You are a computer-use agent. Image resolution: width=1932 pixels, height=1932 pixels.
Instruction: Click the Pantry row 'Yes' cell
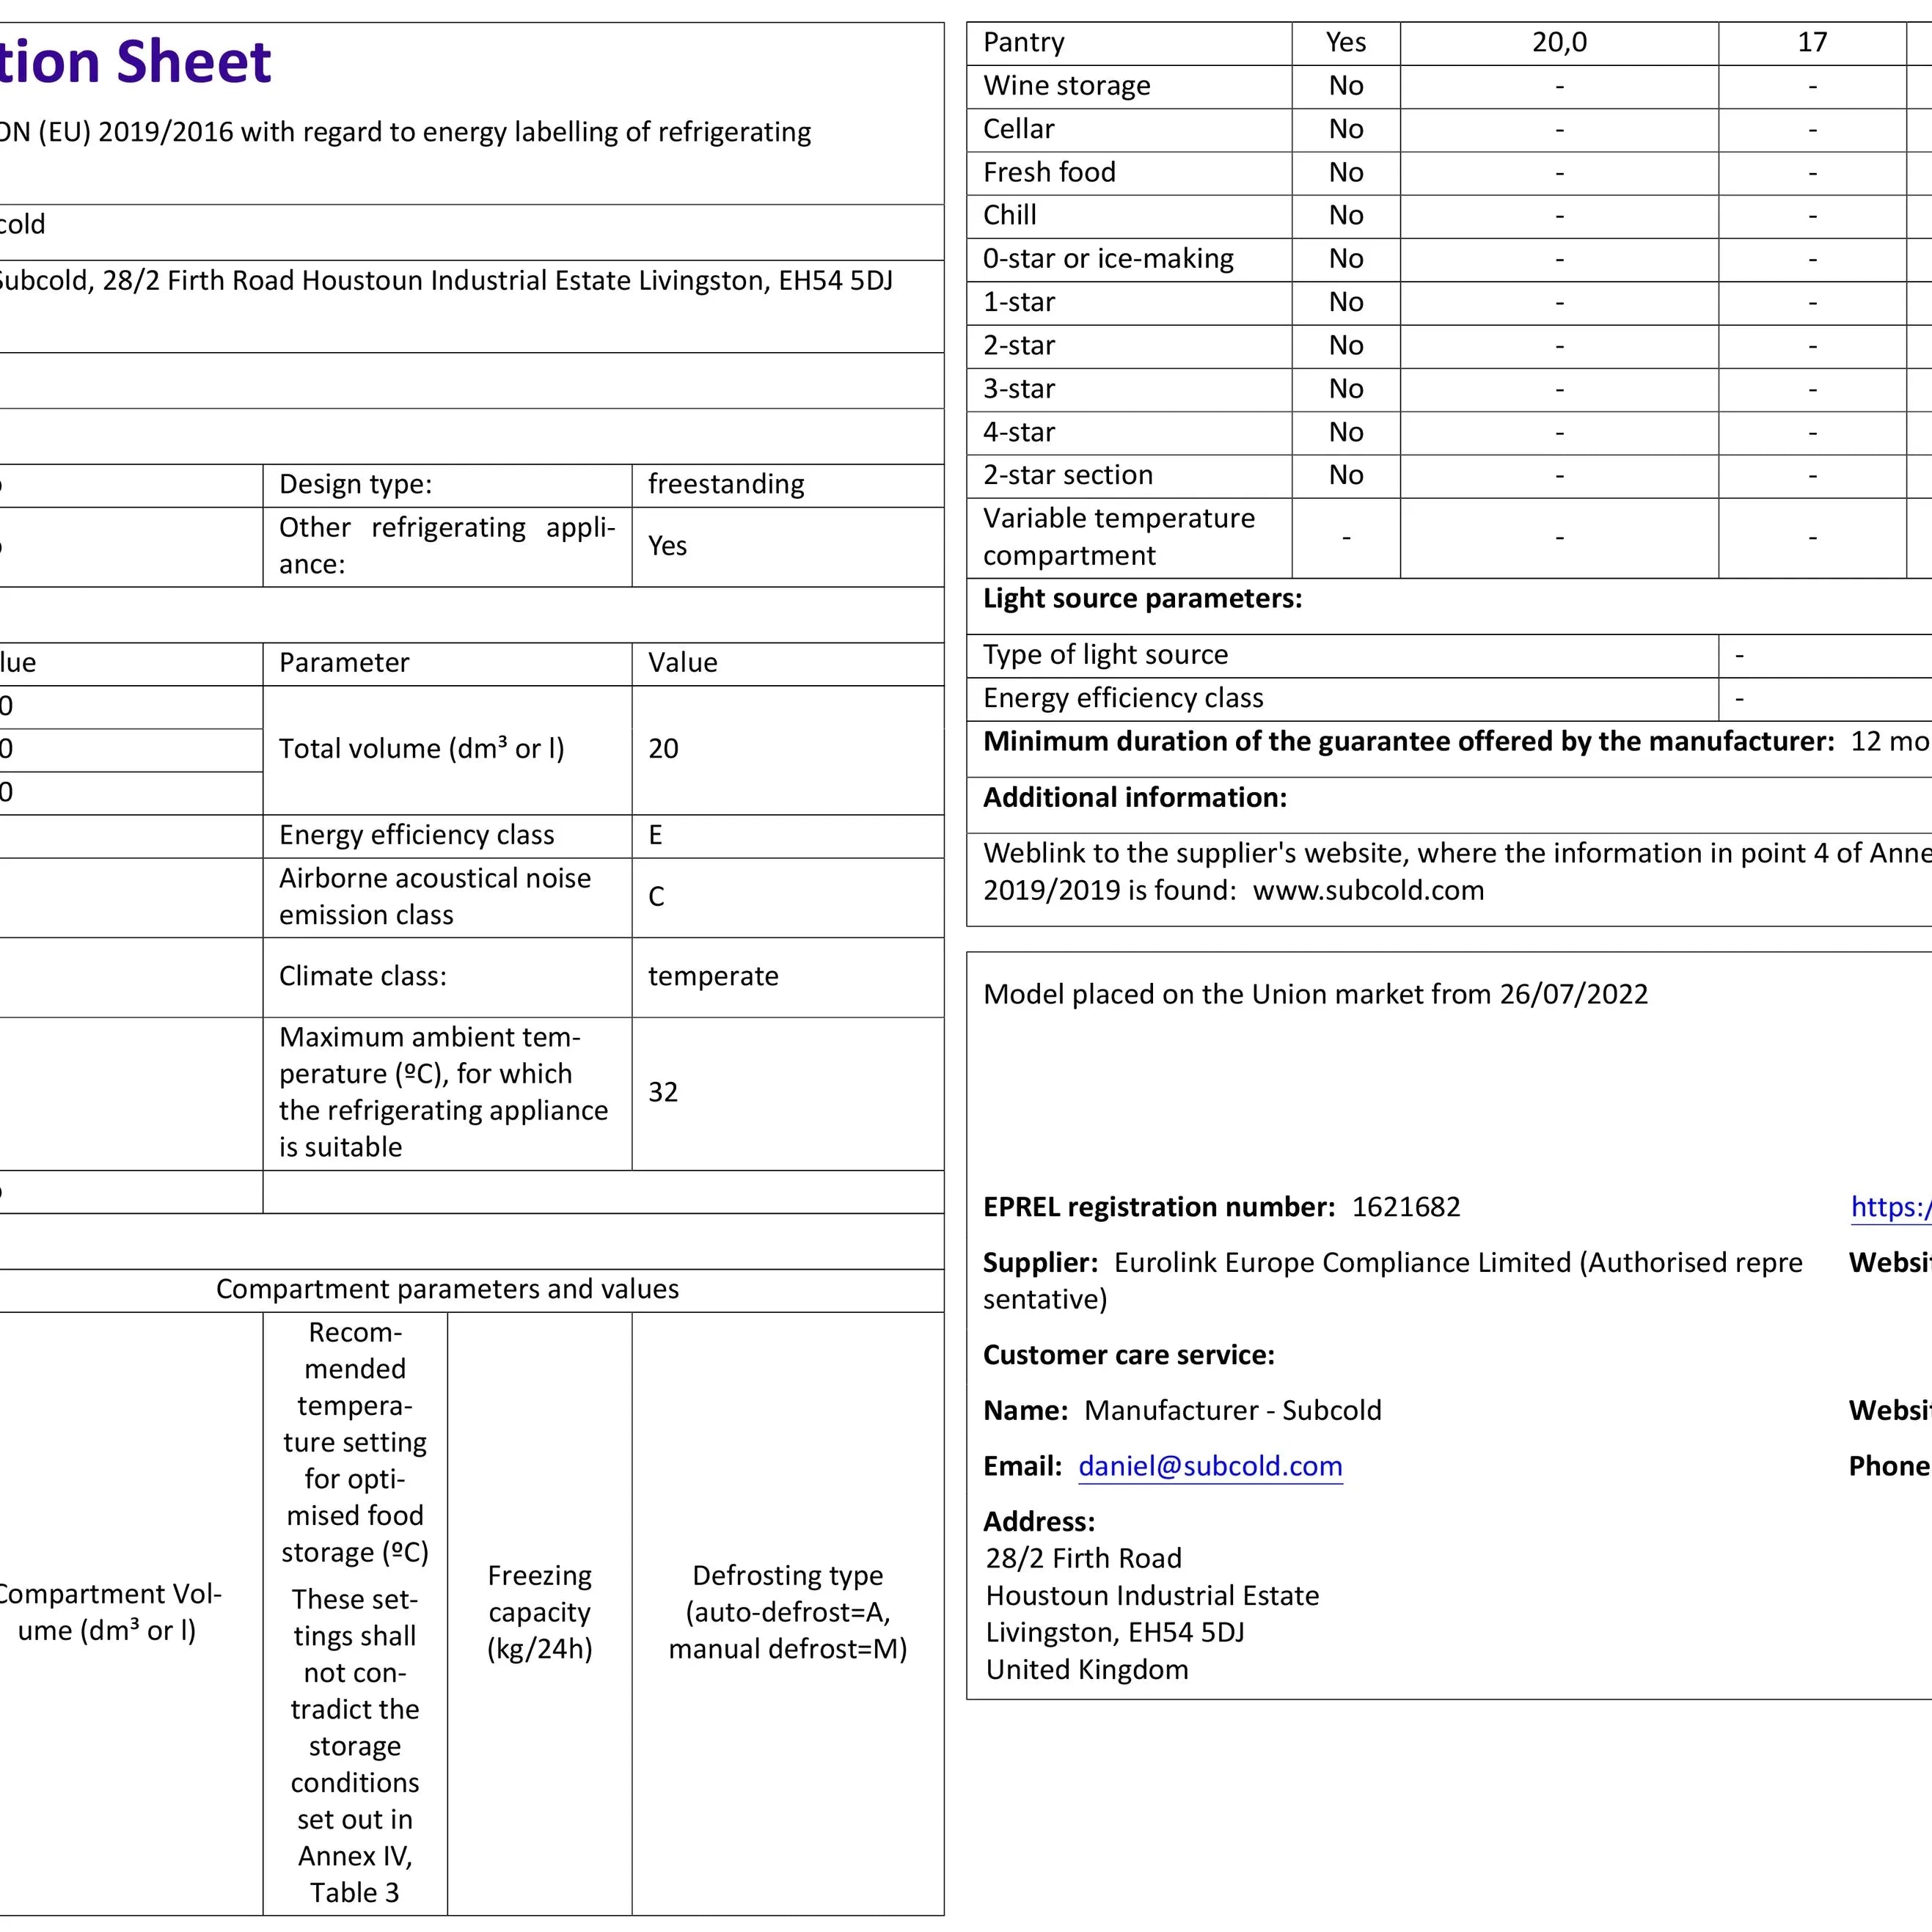coord(1345,42)
